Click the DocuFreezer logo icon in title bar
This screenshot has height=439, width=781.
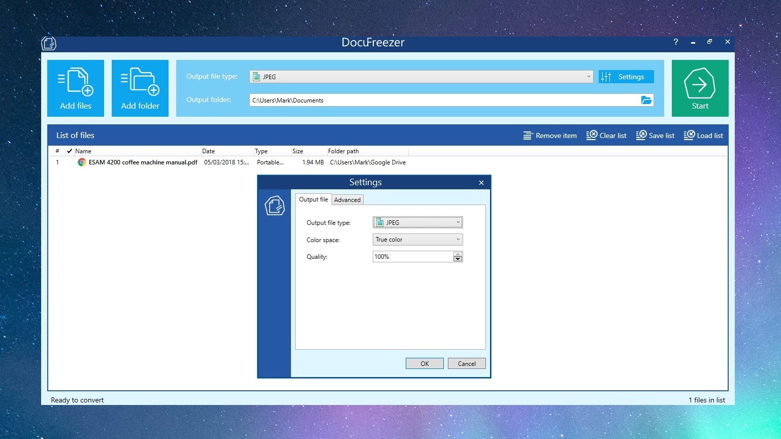pos(49,43)
